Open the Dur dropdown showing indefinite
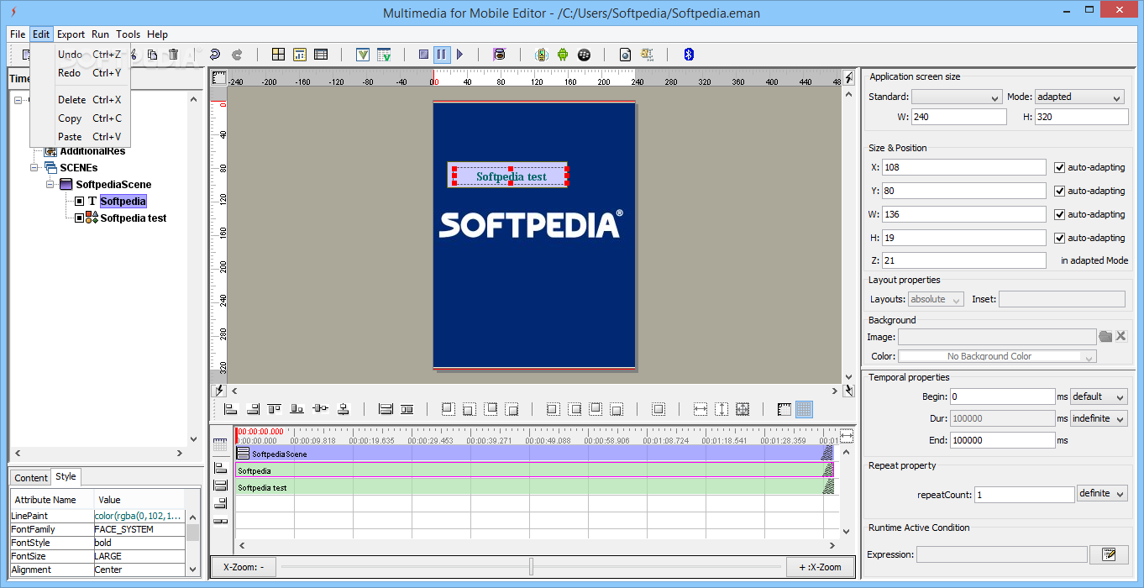Viewport: 1144px width, 588px height. tap(1099, 418)
